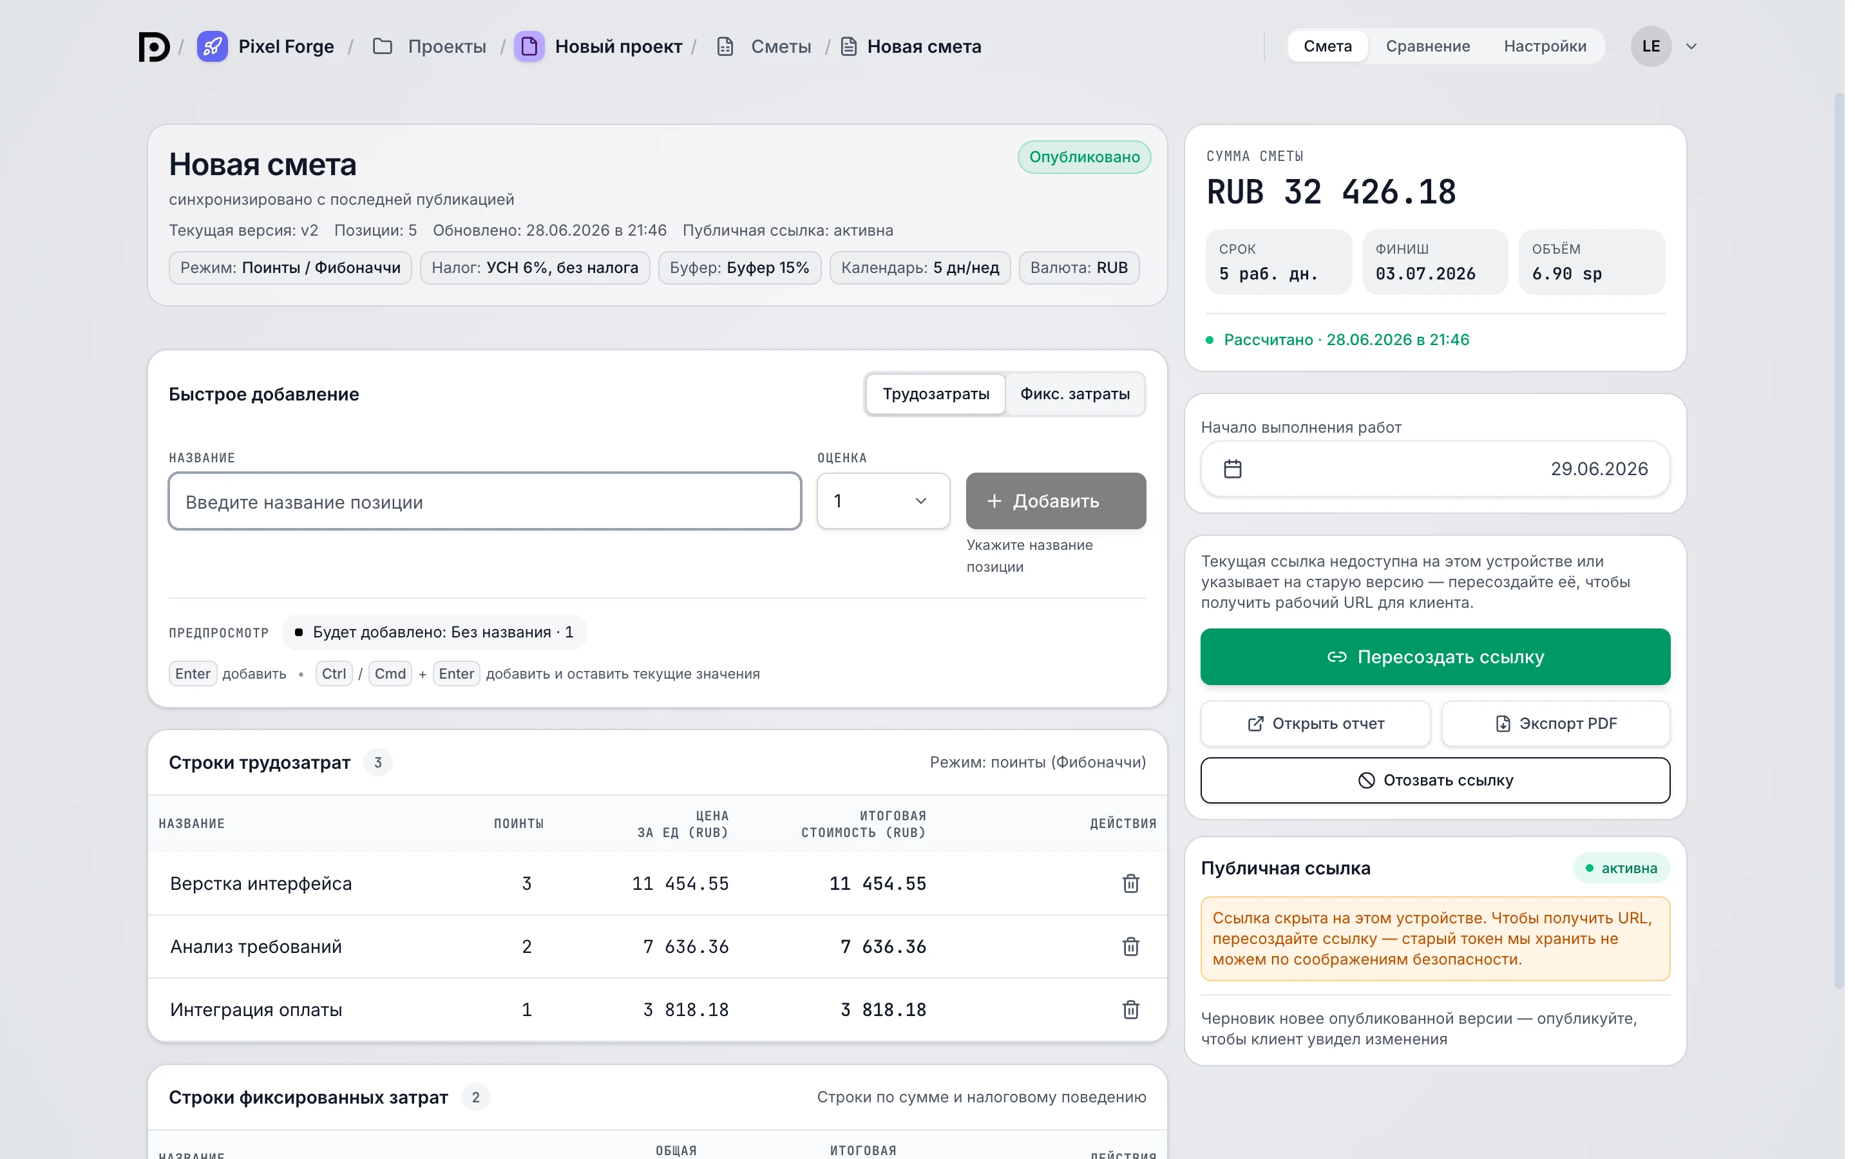Click the Валюта: RUB chip
Viewport: 1855px width, 1159px height.
tap(1080, 267)
